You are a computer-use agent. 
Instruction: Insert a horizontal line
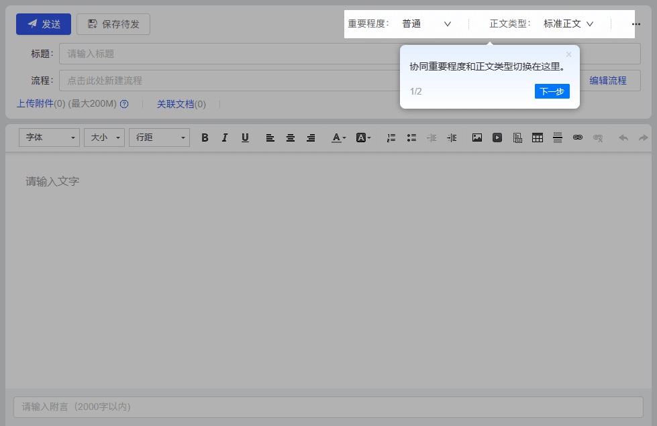click(x=557, y=138)
